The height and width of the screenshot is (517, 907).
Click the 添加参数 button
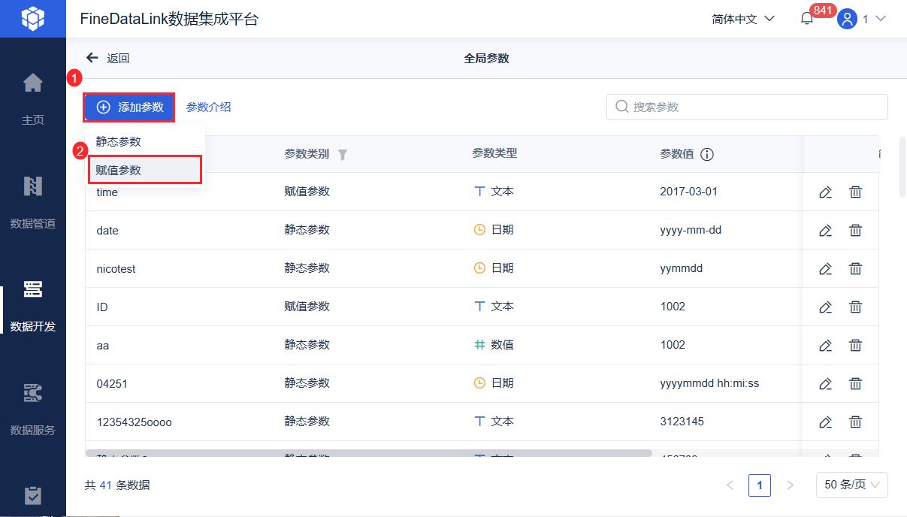[130, 107]
